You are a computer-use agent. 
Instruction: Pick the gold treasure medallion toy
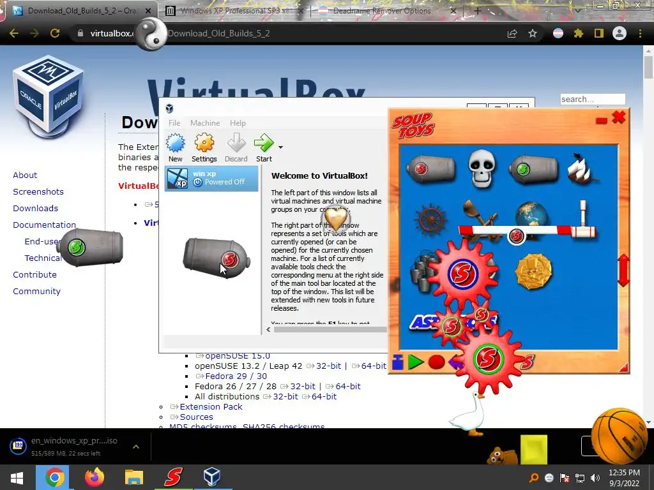[533, 272]
